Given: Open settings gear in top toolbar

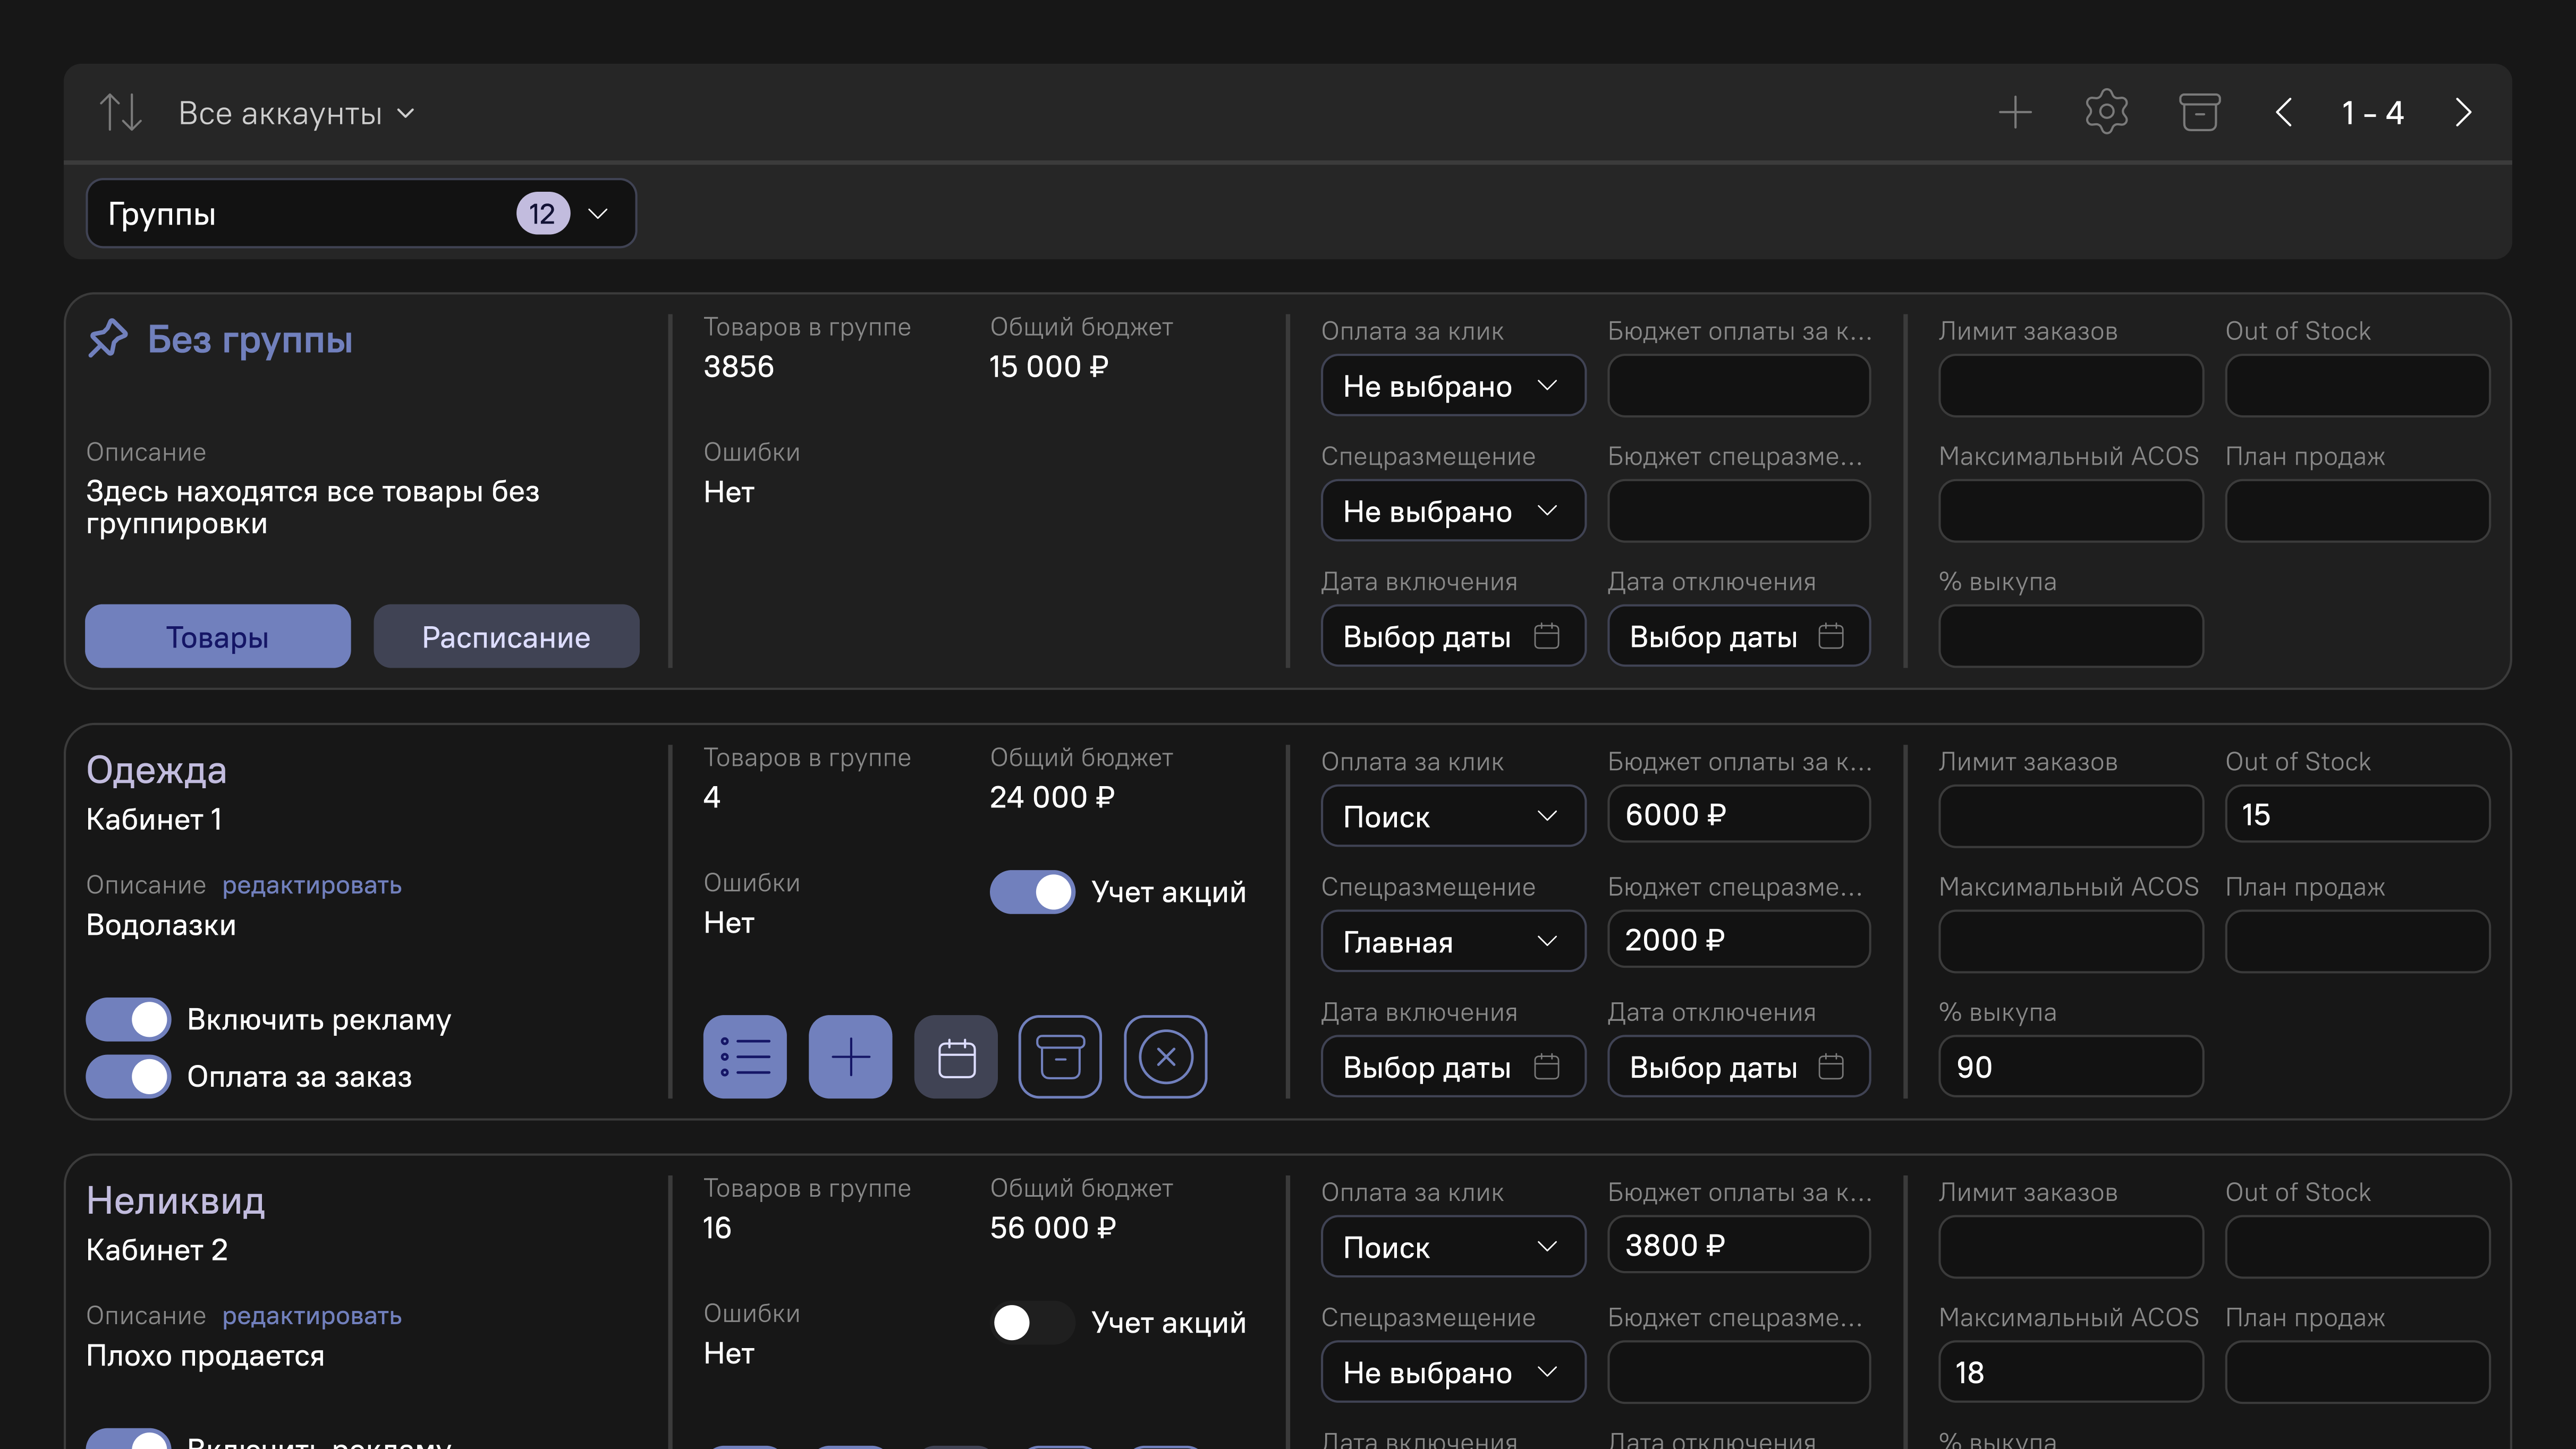Looking at the screenshot, I should [2106, 113].
